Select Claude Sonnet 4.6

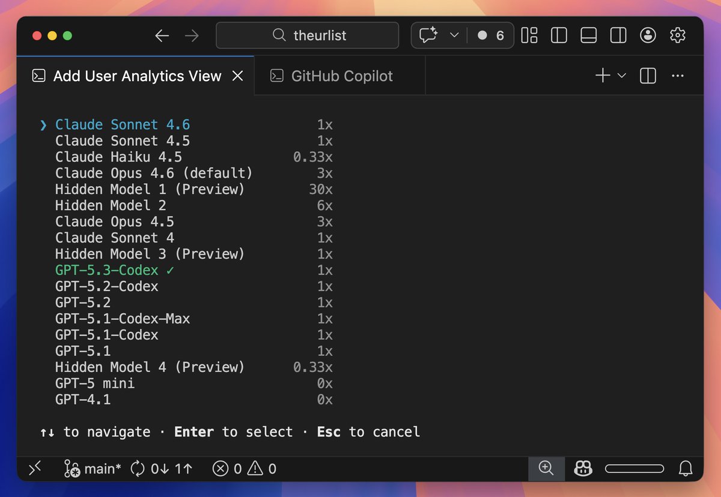[123, 125]
